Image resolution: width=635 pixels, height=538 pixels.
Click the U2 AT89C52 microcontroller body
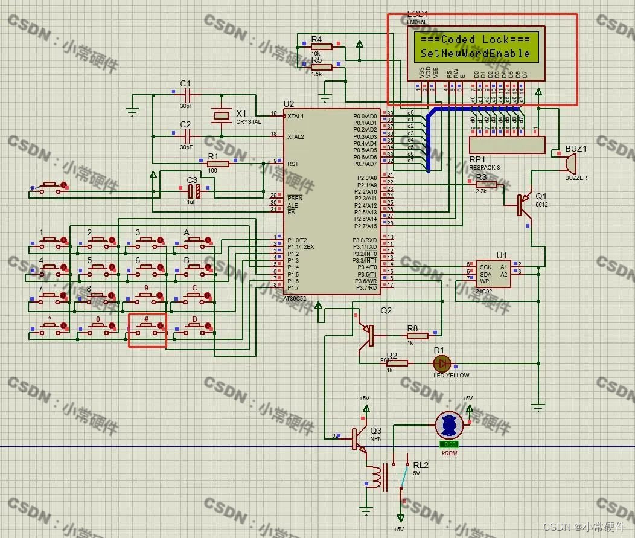(x=331, y=201)
